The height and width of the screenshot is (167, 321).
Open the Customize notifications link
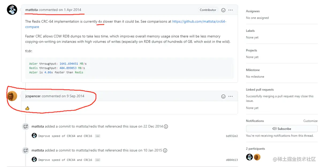click(x=310, y=121)
